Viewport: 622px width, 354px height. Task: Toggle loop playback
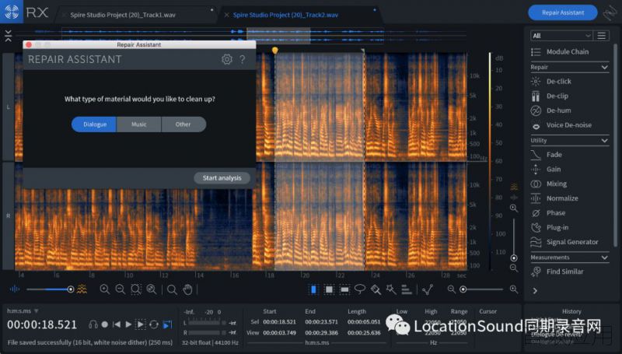(154, 324)
